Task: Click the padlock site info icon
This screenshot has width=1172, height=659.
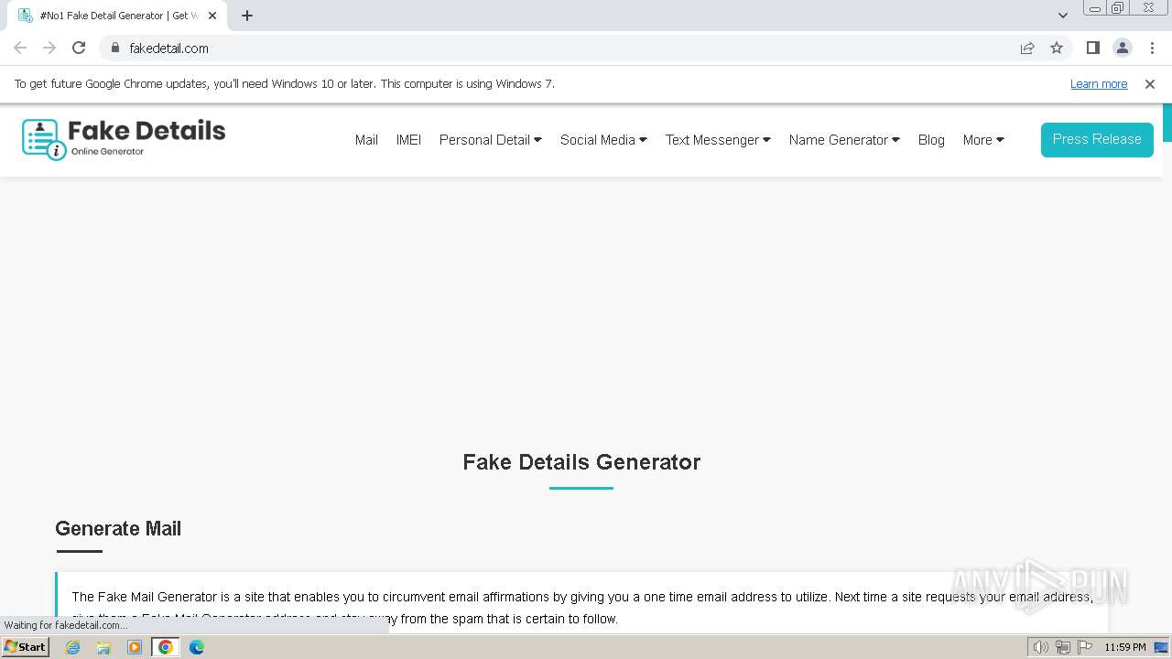Action: click(115, 48)
